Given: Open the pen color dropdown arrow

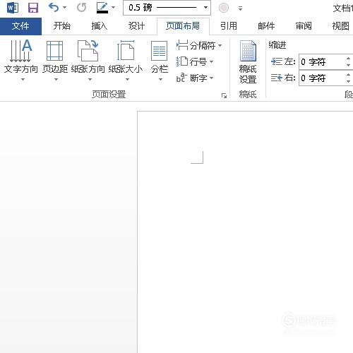Looking at the screenshot, I should [113, 8].
